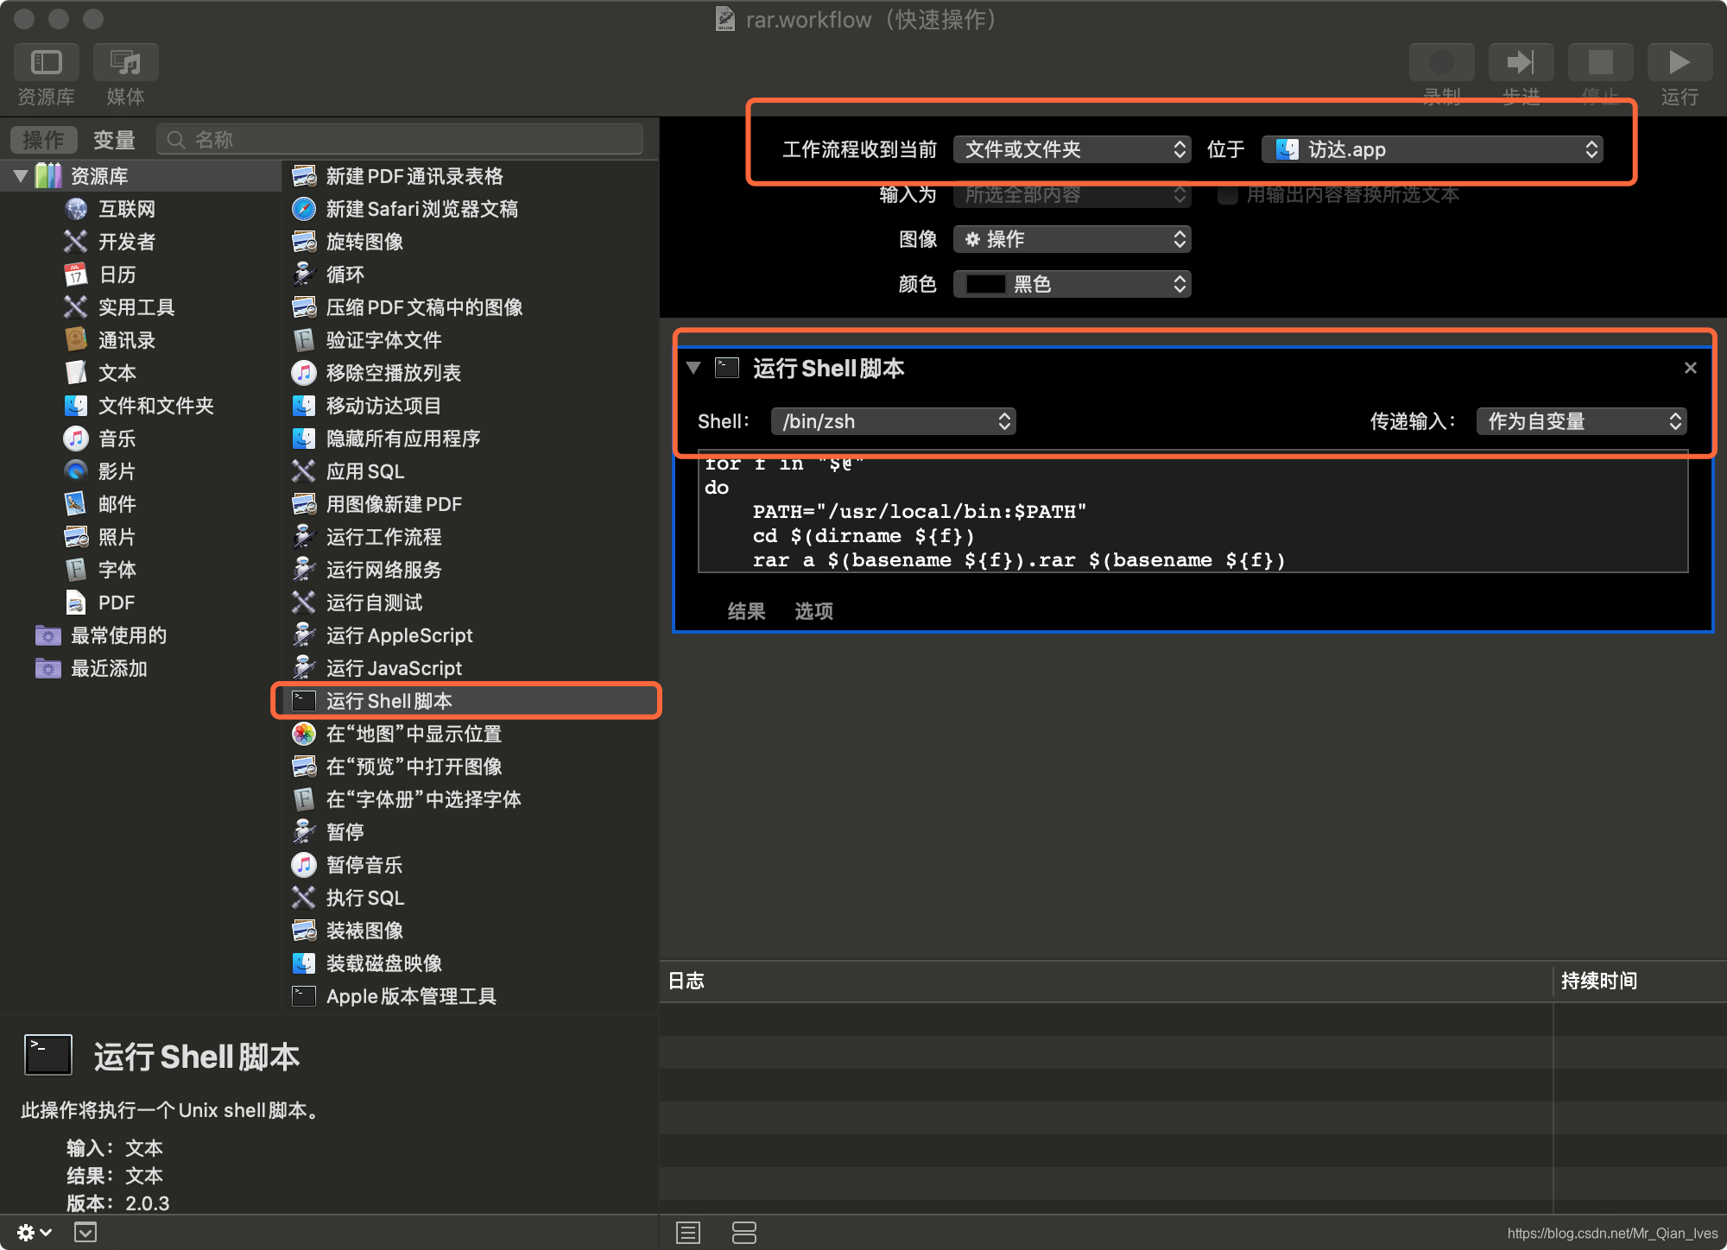The width and height of the screenshot is (1727, 1250).
Task: Open the /bin/zsh Shell dropdown
Action: point(893,421)
